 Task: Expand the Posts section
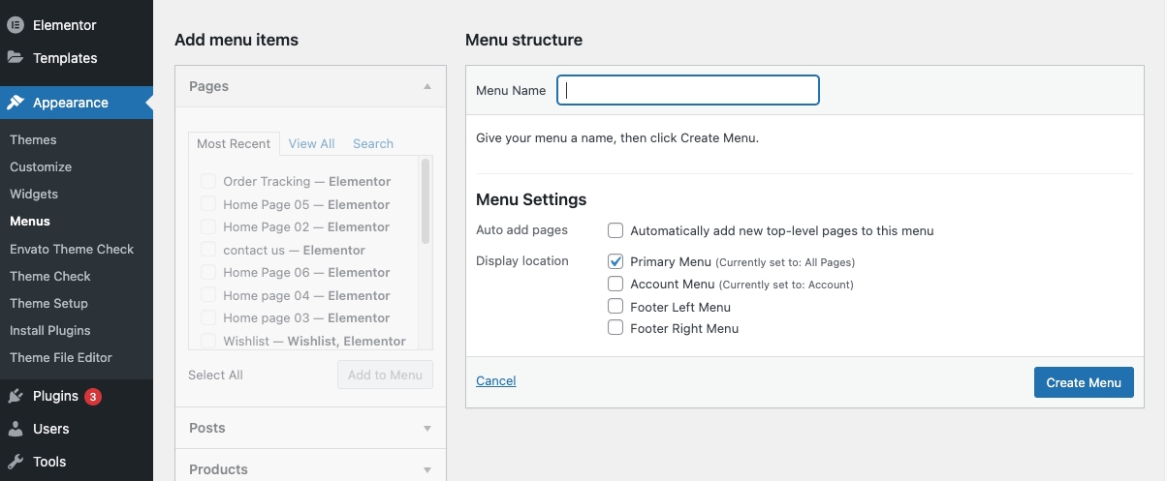pos(427,428)
